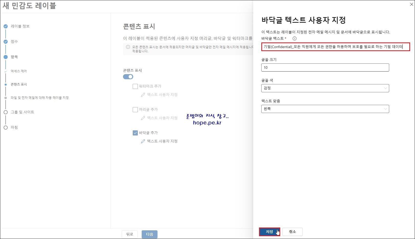Open 텍스트 사용자 지정 link for header

pyautogui.click(x=162, y=118)
